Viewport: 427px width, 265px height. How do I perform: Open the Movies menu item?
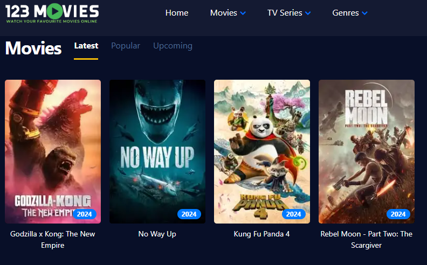point(224,13)
